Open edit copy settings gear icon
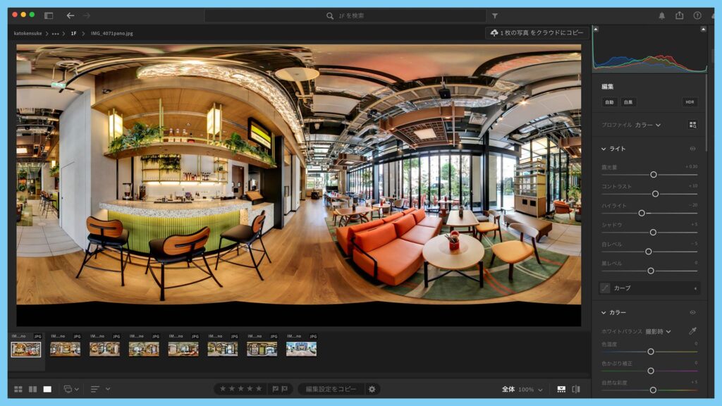Screen dimensions: 722x406 click(372, 389)
